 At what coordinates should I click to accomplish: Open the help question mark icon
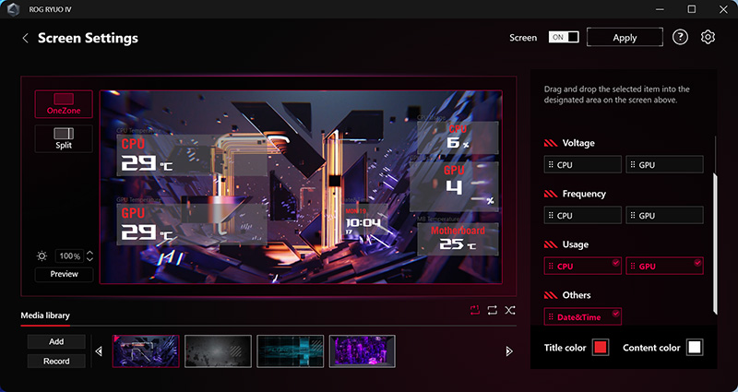click(x=680, y=37)
